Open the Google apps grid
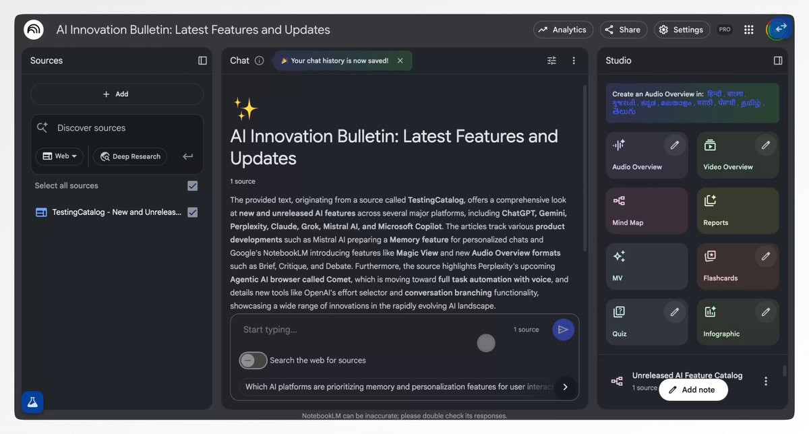809x434 pixels. coord(748,30)
